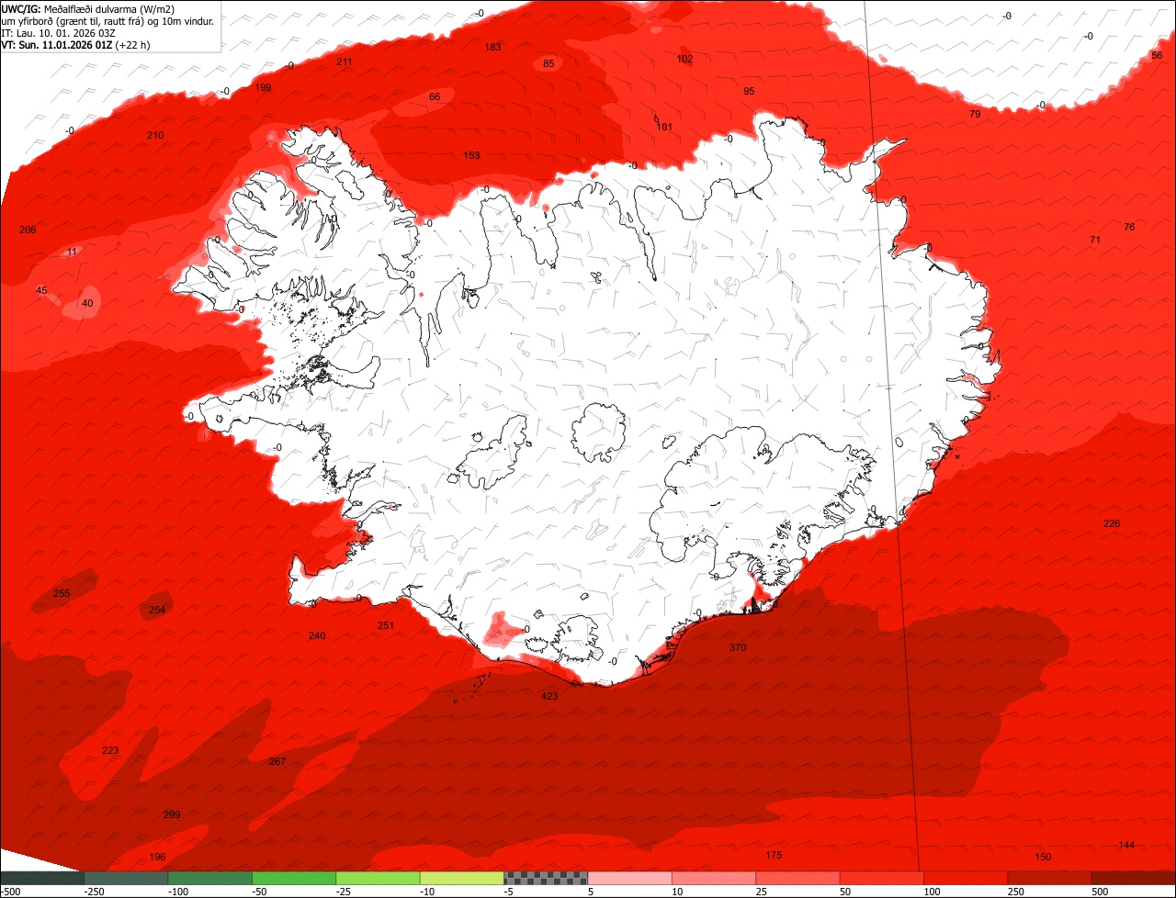Click the map value '40'
This screenshot has height=898, width=1176.
click(x=87, y=303)
